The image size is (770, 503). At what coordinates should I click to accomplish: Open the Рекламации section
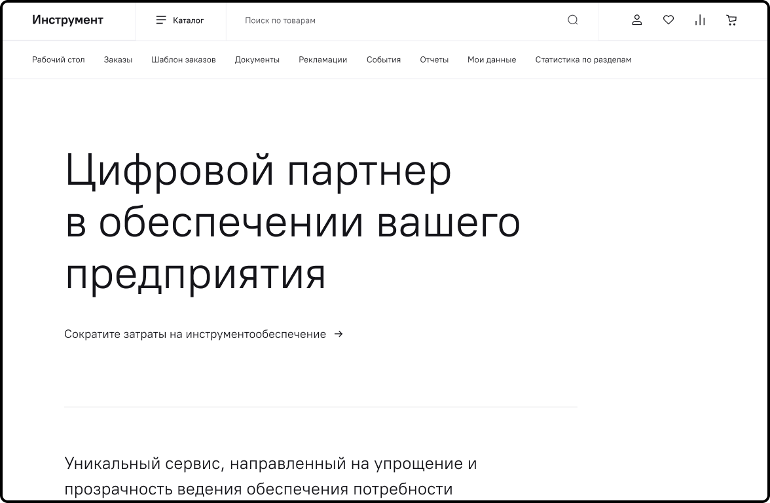pos(323,60)
